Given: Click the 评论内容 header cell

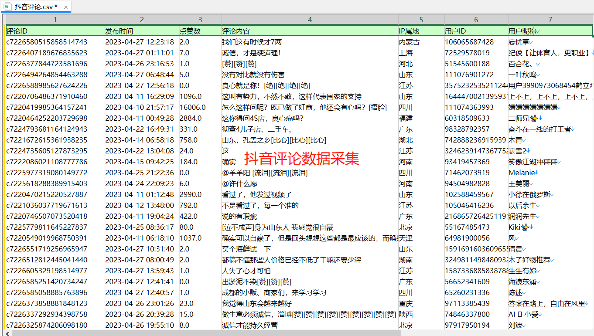Looking at the screenshot, I should coord(310,31).
